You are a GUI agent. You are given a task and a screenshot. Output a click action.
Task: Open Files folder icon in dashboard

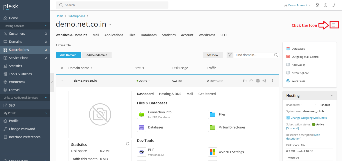coord(213,114)
